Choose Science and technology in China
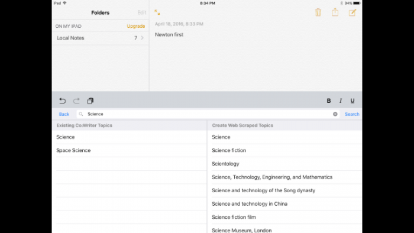The width and height of the screenshot is (414, 233). point(284,203)
